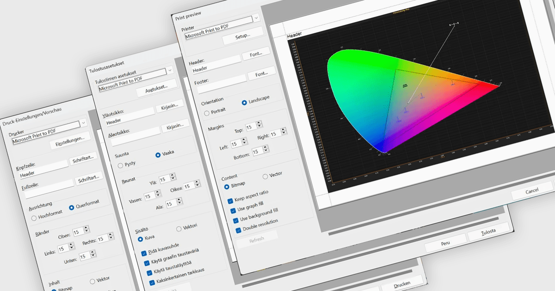
Task: Select Kuva radio button in Finnish window
Action: [x=141, y=239]
